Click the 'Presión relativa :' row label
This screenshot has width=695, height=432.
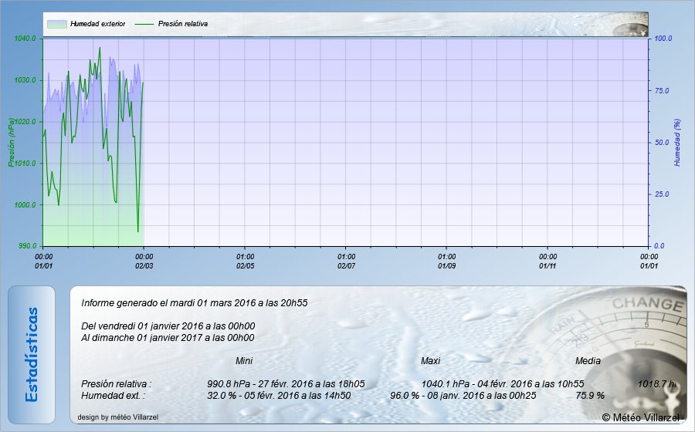tap(116, 383)
